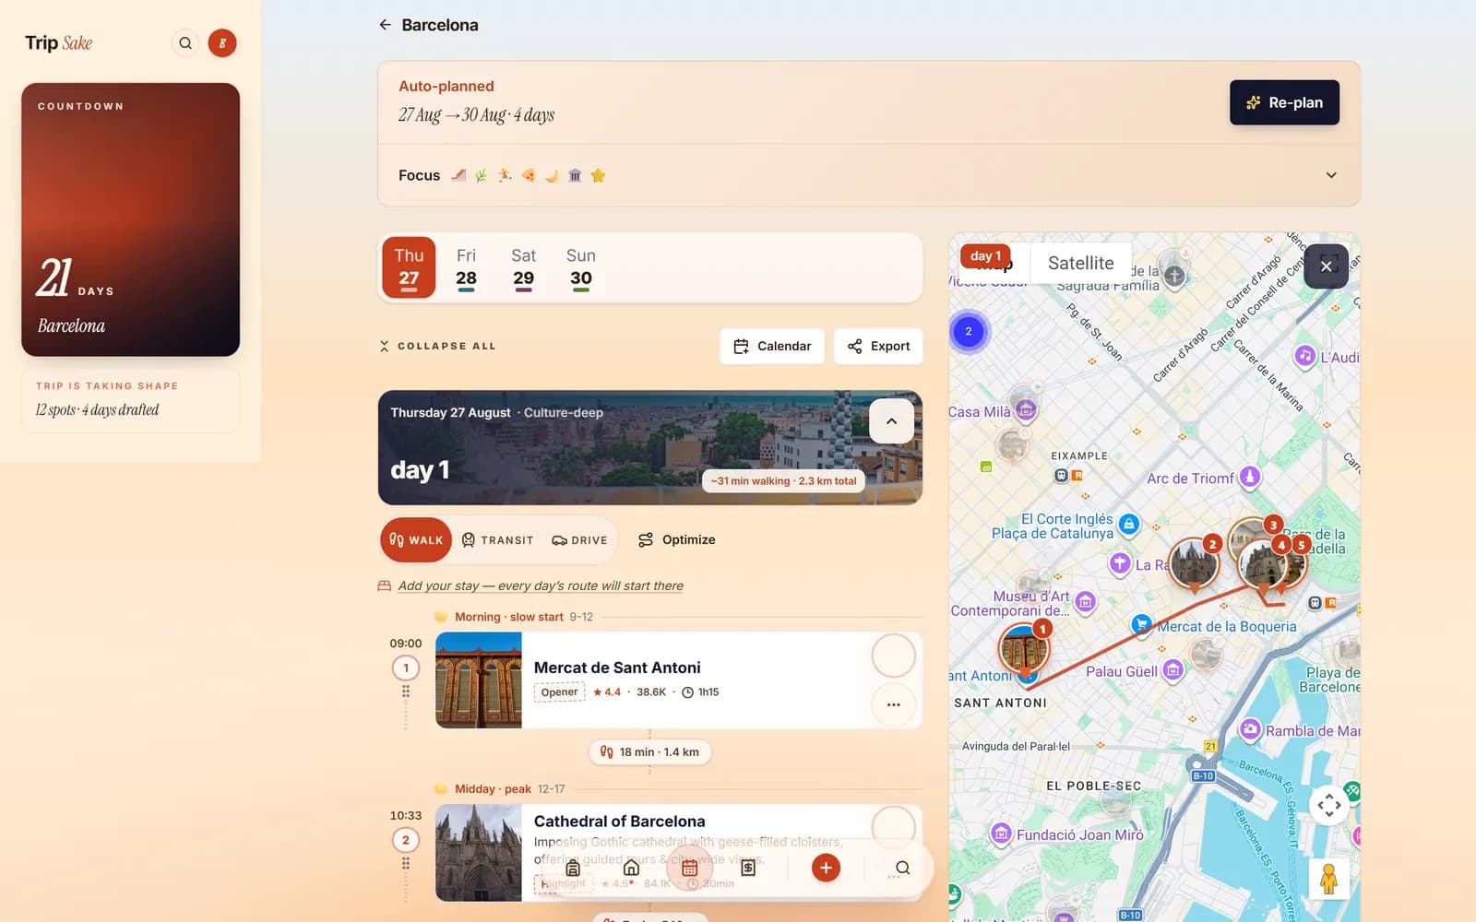This screenshot has height=922, width=1476.
Task: Click the stop number 1 timeline marker
Action: click(406, 668)
